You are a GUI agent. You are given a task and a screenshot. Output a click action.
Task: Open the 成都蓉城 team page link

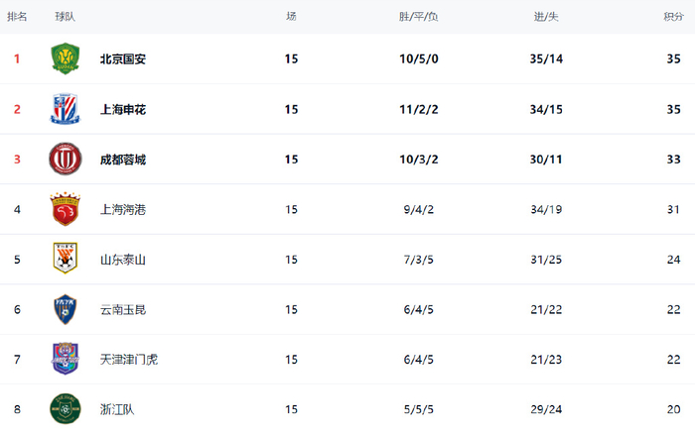coord(123,159)
